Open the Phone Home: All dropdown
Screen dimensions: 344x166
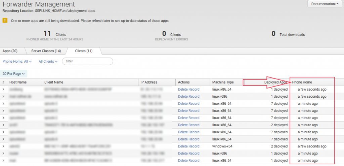[17, 62]
